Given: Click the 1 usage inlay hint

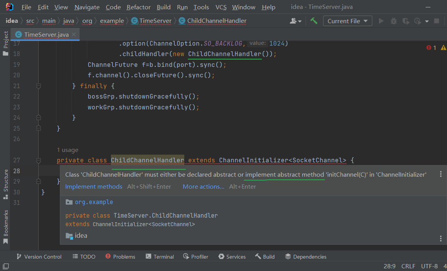Looking at the screenshot, I should (68, 150).
